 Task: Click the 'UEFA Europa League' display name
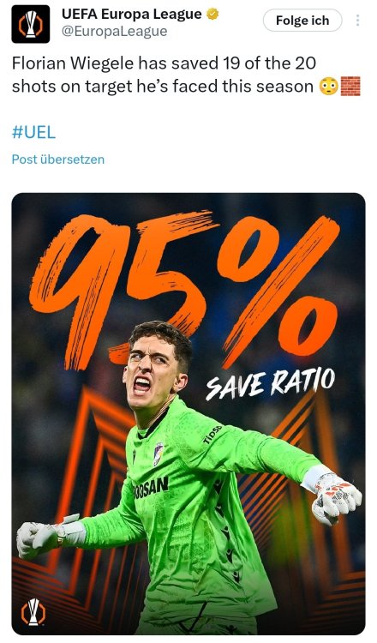click(x=132, y=15)
